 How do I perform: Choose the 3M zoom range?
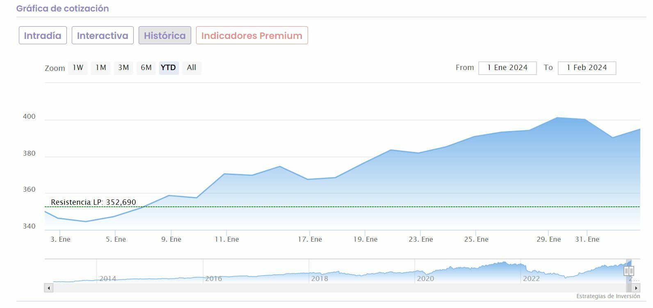point(123,68)
